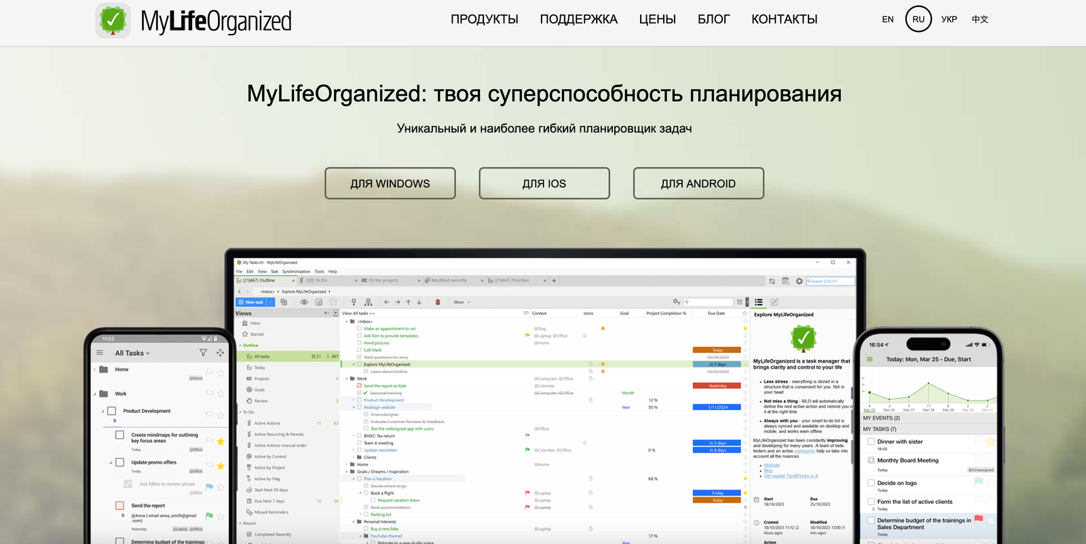Collapse the To-Do group in Views

coord(240,412)
